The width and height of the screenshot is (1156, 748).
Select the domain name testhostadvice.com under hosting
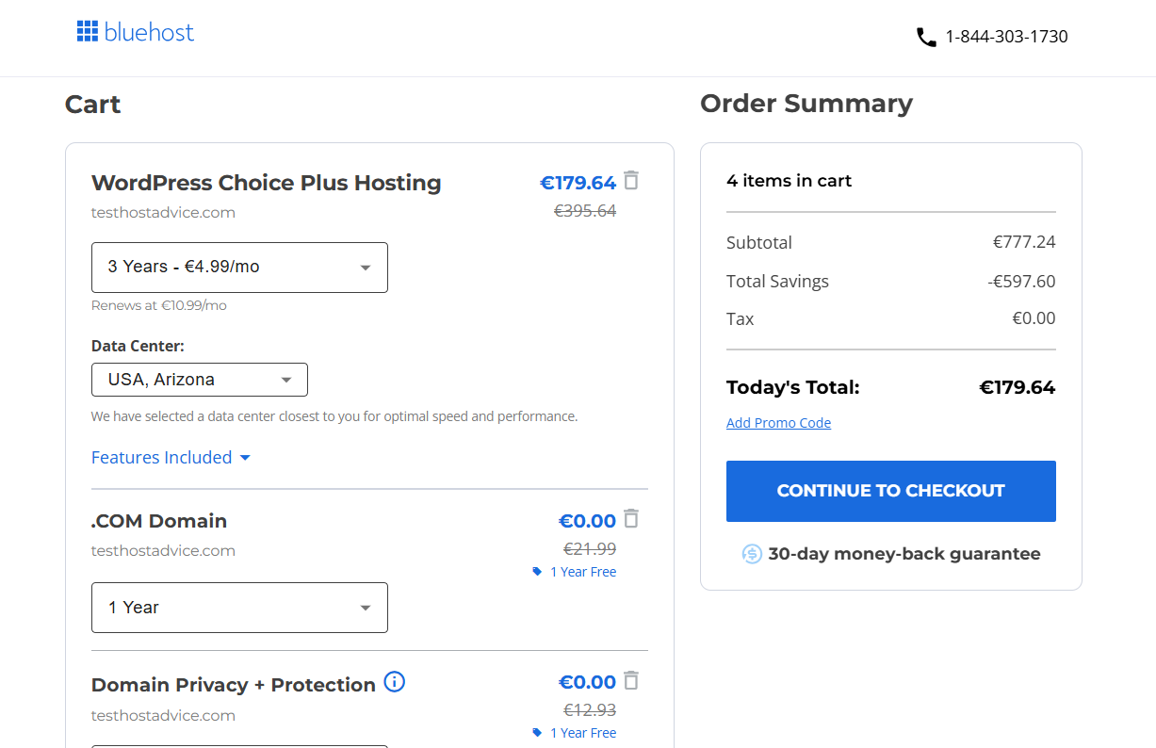pos(163,212)
